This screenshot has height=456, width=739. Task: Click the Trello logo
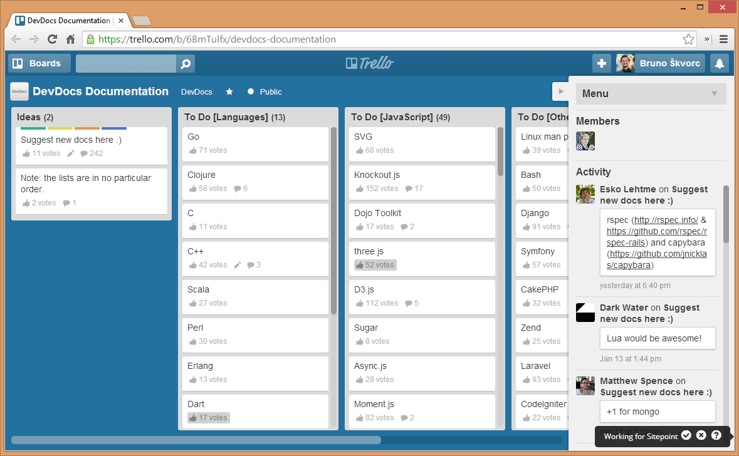(x=370, y=63)
